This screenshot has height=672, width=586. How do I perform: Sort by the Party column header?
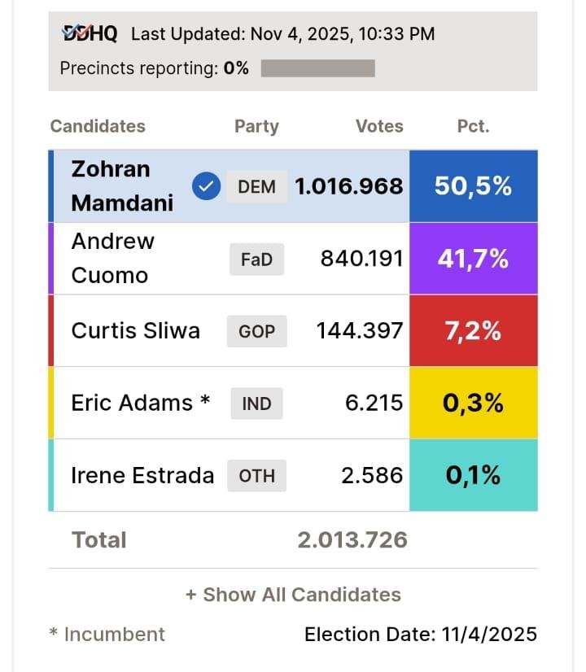tap(256, 126)
